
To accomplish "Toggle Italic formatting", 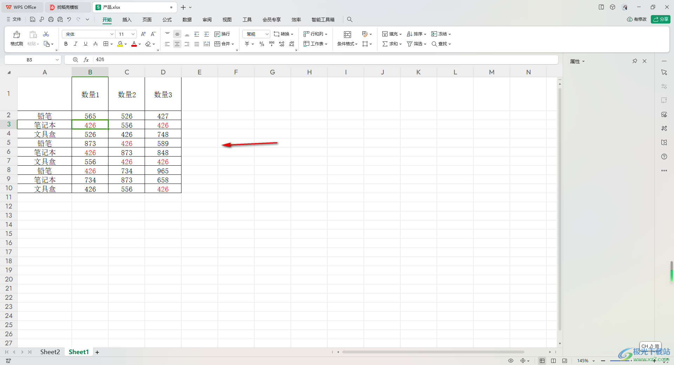I will (75, 44).
